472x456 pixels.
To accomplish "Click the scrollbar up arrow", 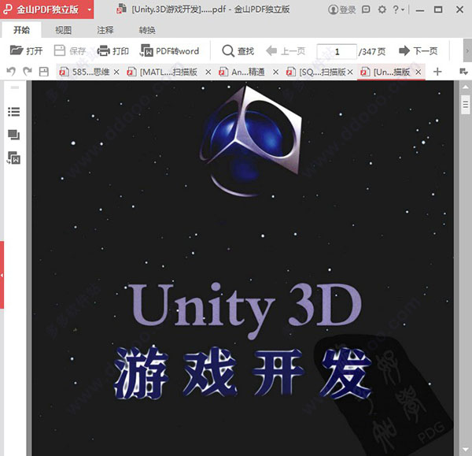I will pos(466,87).
